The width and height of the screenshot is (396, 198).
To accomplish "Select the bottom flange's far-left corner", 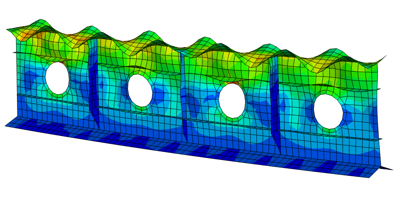I will coord(6,126).
